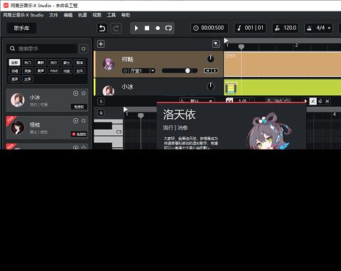Open the 歌手库 singer library button
The width and height of the screenshot is (341, 271).
[21, 28]
